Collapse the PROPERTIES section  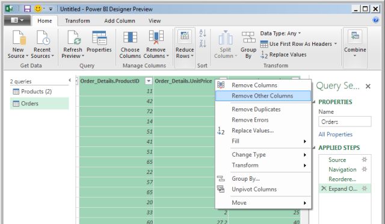[x=314, y=102]
